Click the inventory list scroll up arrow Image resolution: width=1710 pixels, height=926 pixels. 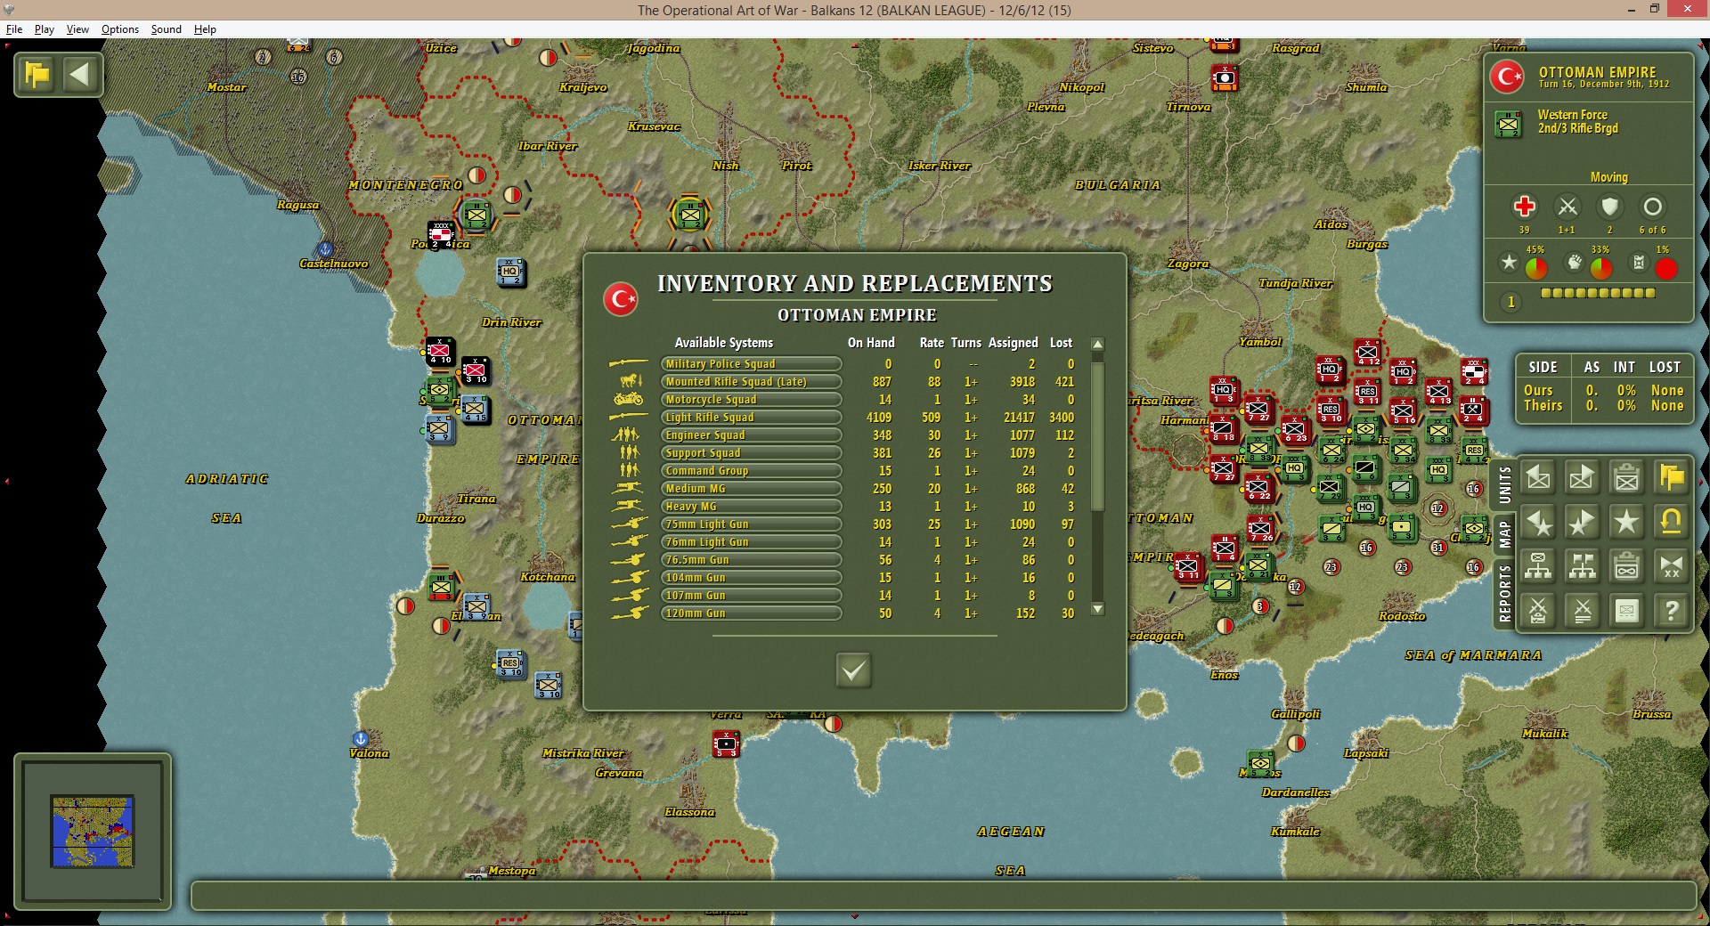click(x=1098, y=345)
